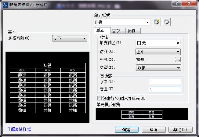199x137 pixels.
Task: Open format settings with the ellipsis button
Action: [x=178, y=59]
